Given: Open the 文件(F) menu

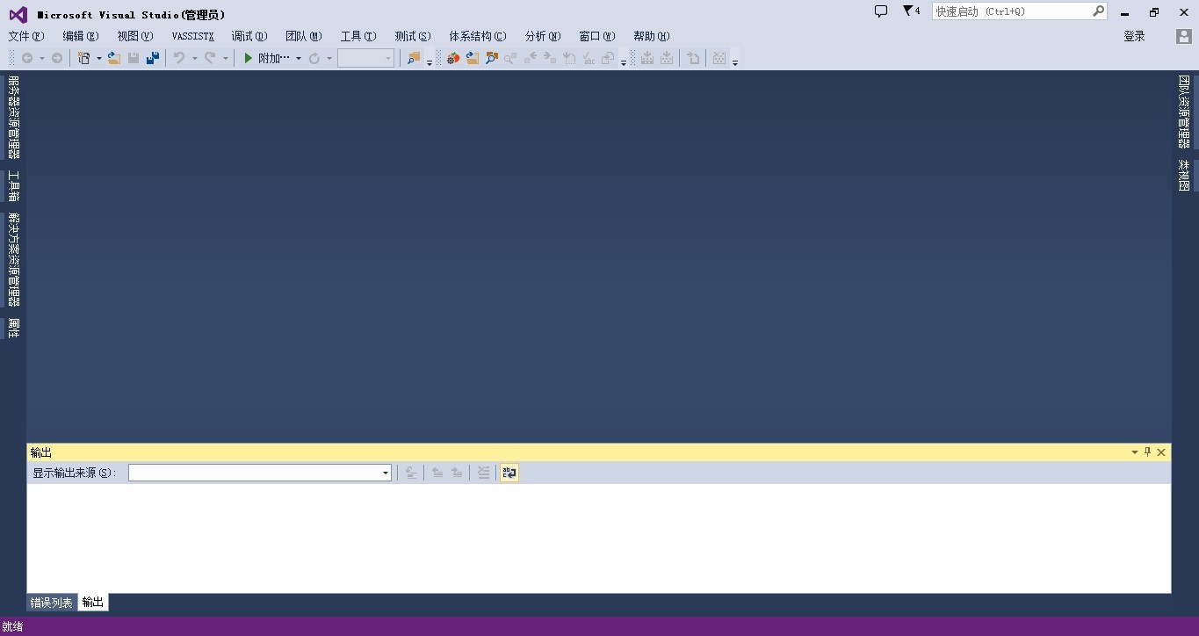Looking at the screenshot, I should [x=26, y=36].
